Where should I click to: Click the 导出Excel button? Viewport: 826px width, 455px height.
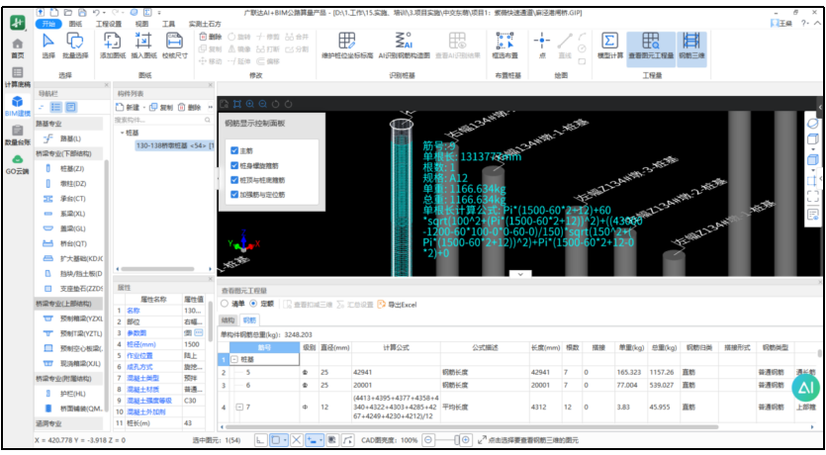click(x=398, y=304)
